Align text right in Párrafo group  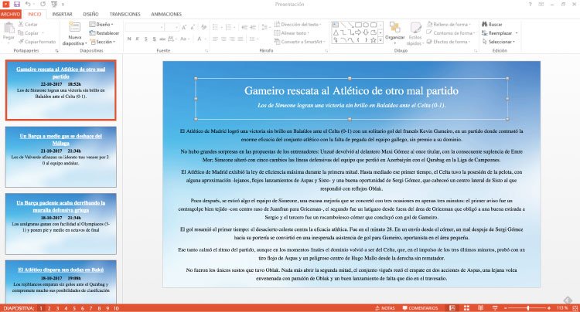point(232,39)
